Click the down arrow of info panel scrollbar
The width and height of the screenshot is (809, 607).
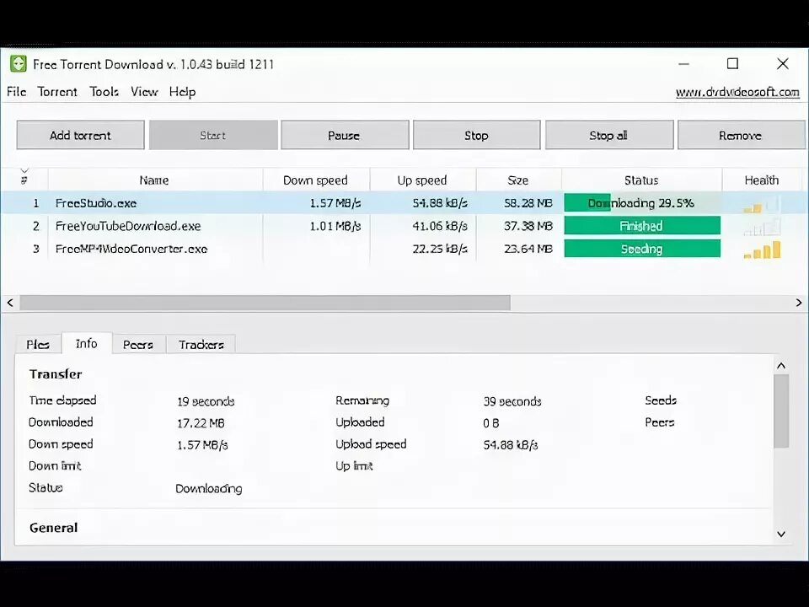[x=781, y=534]
